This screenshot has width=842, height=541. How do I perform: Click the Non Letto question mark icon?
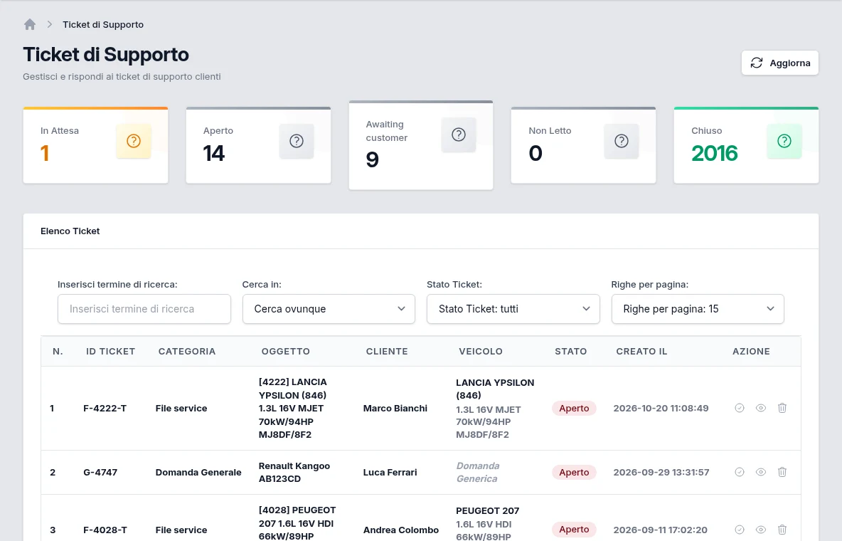click(x=622, y=141)
